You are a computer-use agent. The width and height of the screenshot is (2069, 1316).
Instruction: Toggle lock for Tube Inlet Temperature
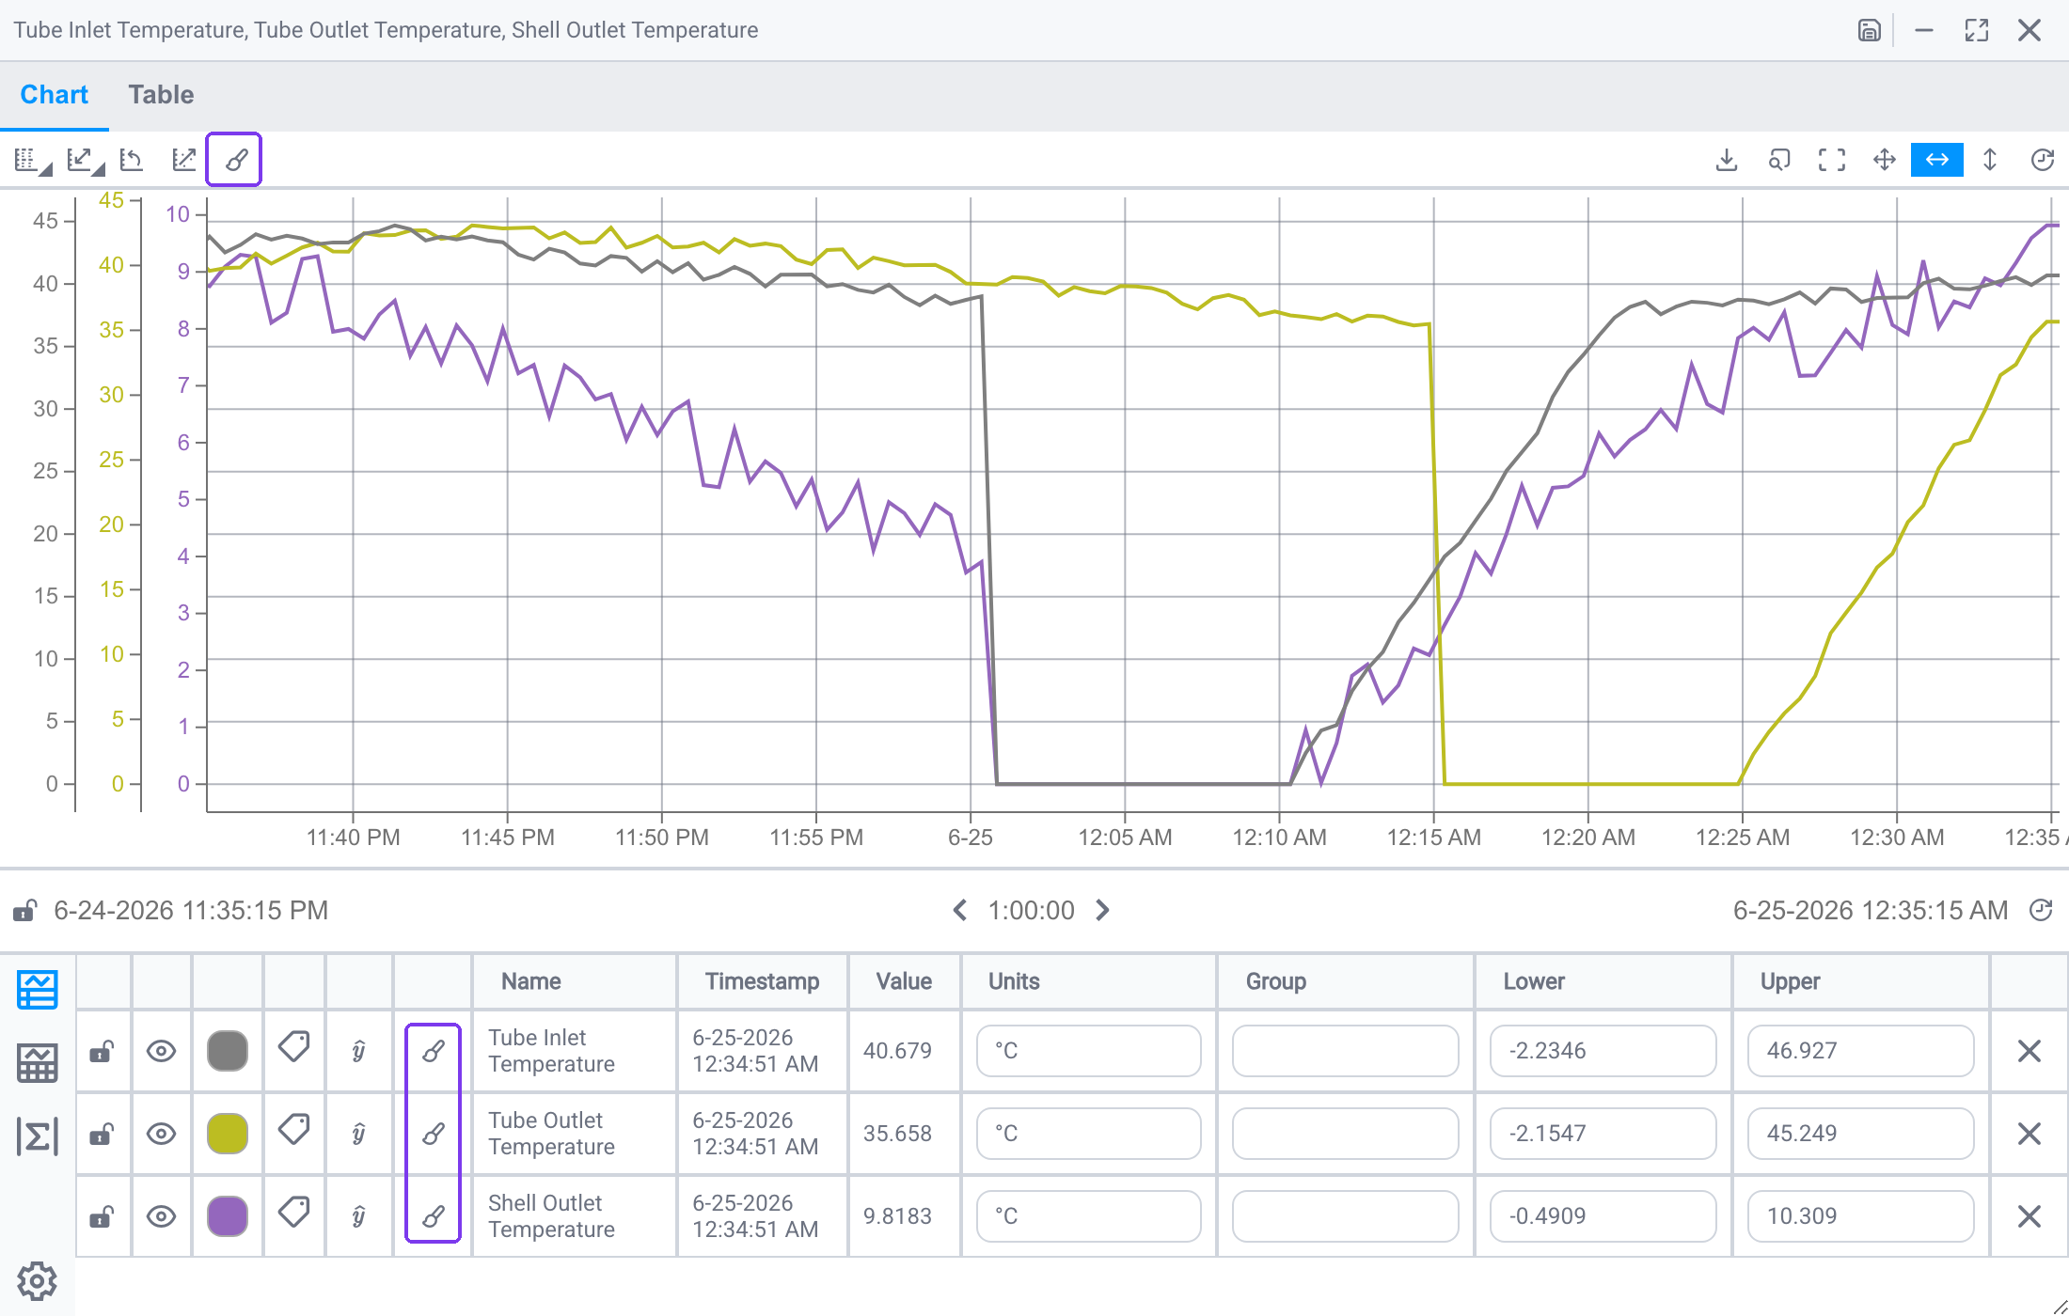pos(103,1051)
